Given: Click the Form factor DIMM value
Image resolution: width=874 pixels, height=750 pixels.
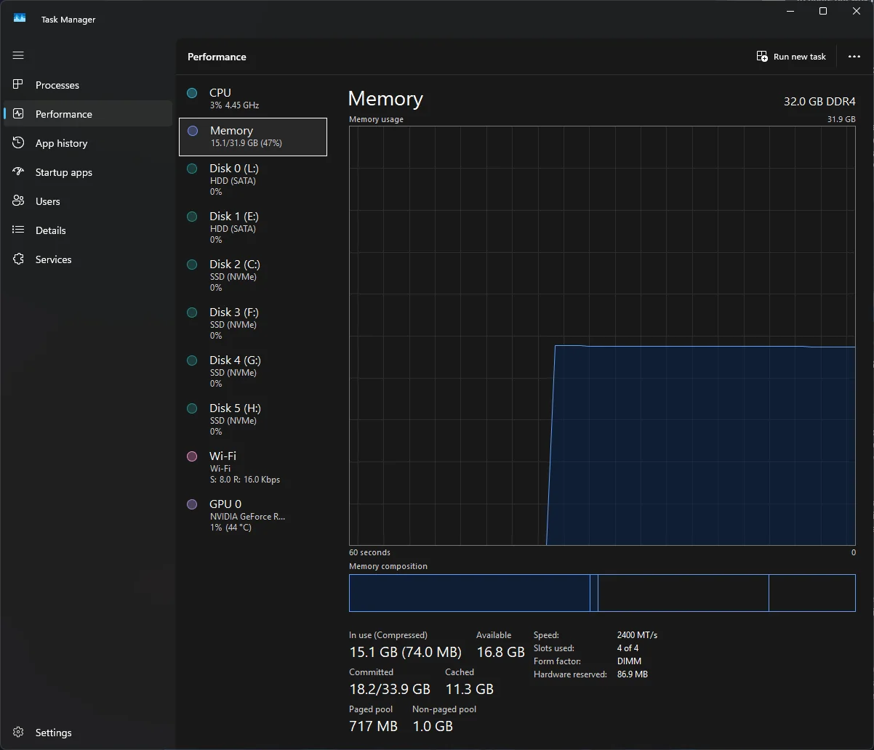Looking at the screenshot, I should (x=629, y=661).
